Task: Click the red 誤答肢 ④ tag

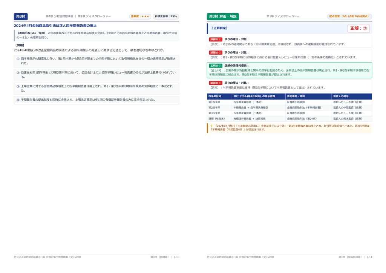Action: click(x=216, y=83)
